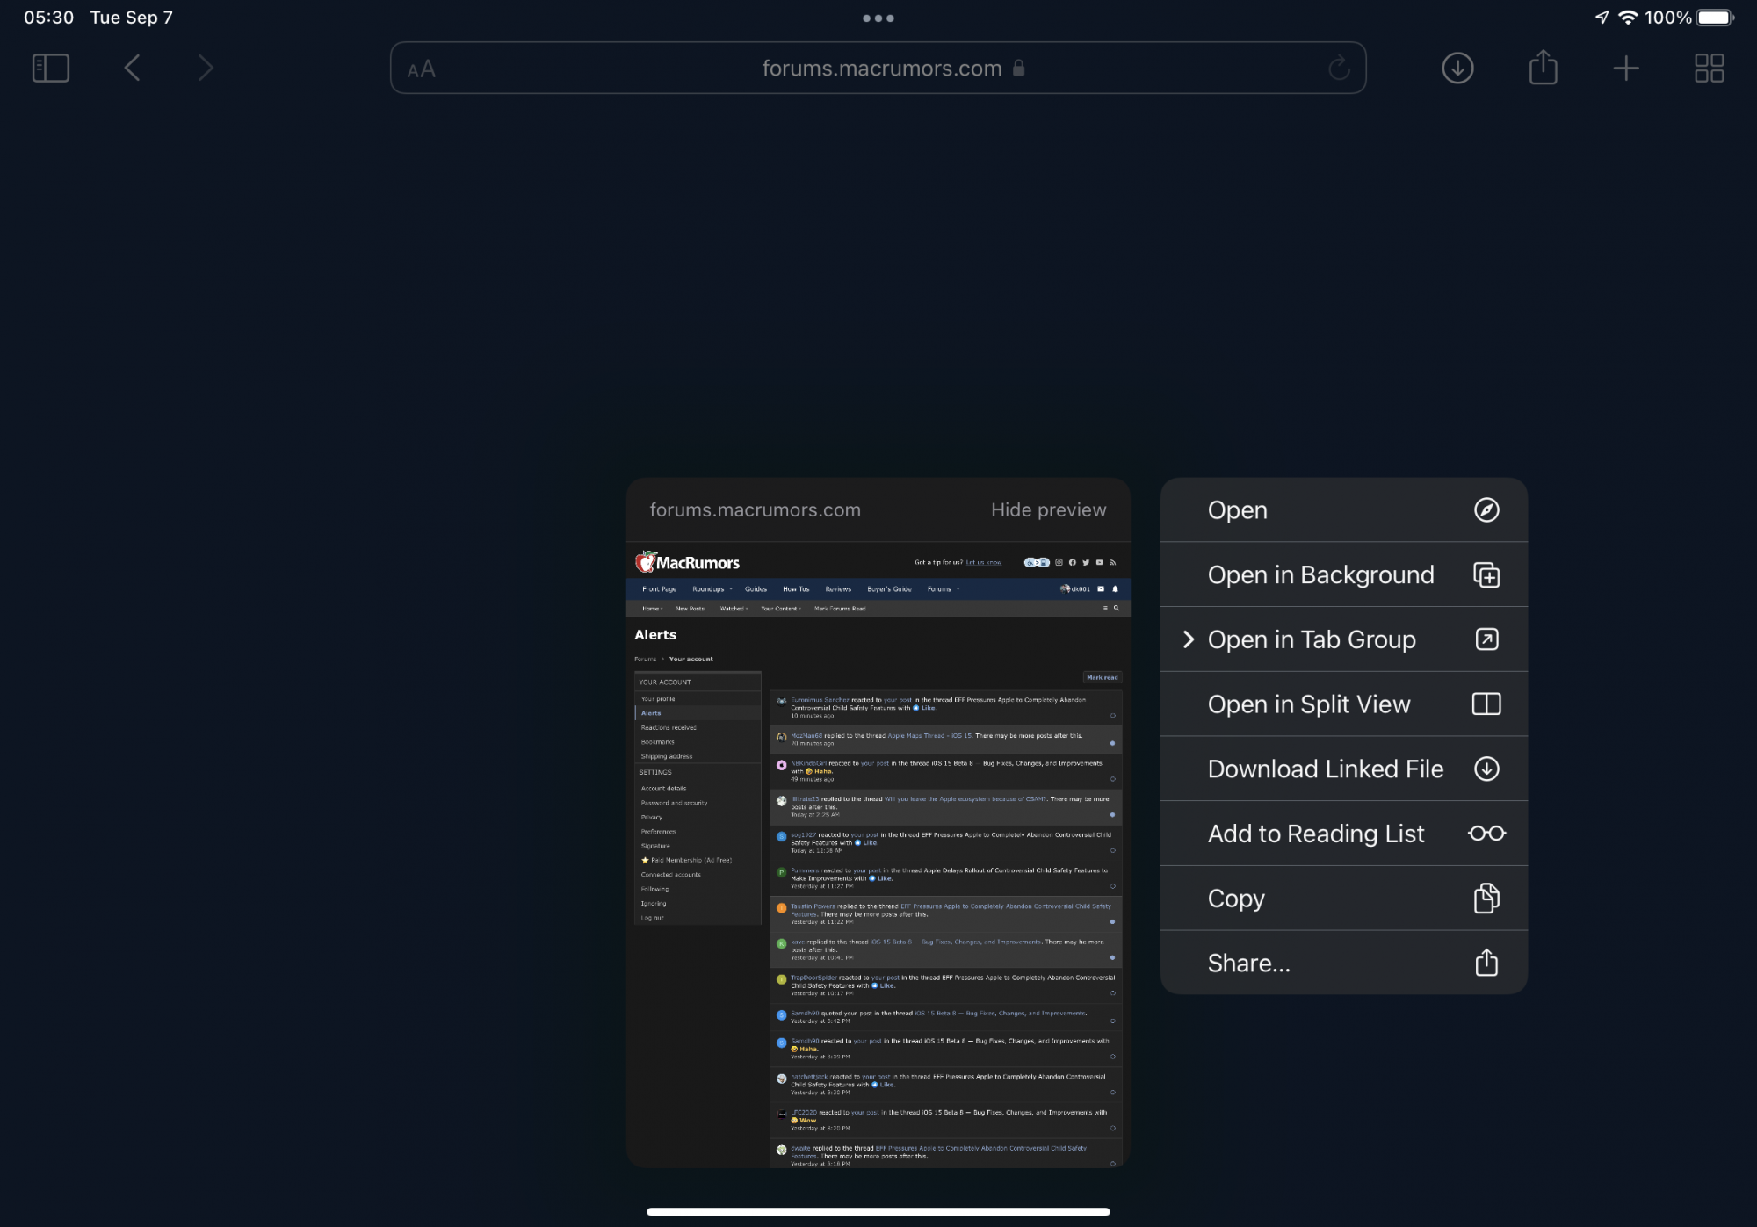Choose Open from context menu

(1343, 510)
